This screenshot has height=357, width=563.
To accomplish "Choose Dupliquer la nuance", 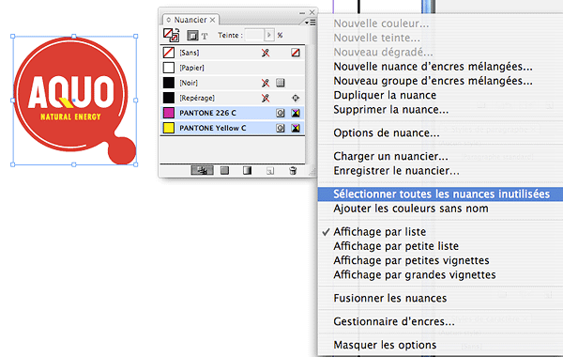I will [385, 95].
